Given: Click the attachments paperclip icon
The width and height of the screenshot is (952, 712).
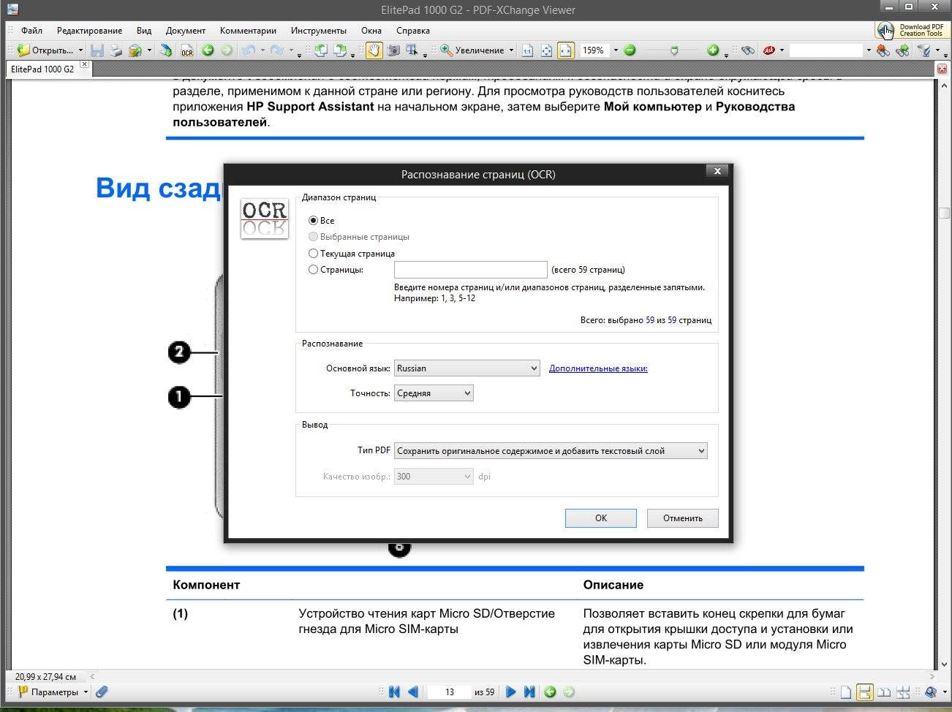Looking at the screenshot, I should 102,692.
